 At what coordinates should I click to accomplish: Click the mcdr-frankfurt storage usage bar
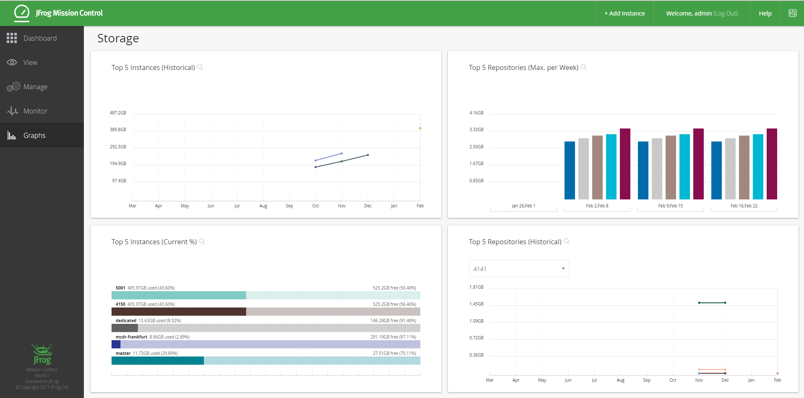265,344
